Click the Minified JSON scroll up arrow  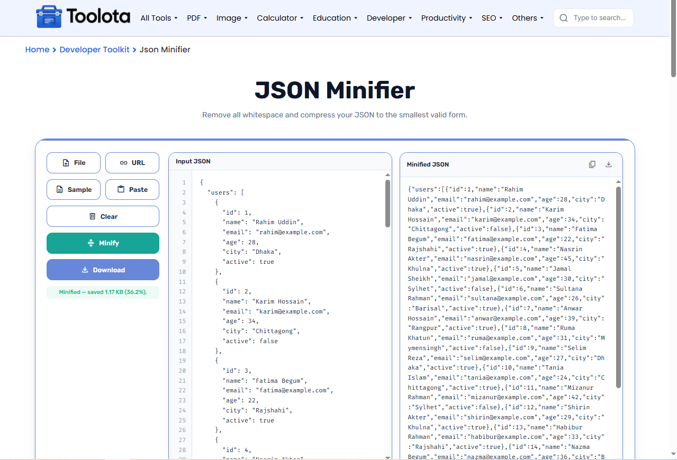tap(618, 182)
